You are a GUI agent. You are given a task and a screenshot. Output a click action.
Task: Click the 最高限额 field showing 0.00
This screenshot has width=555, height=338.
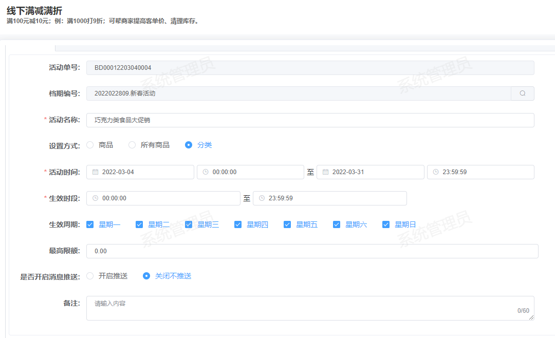tap(312, 251)
